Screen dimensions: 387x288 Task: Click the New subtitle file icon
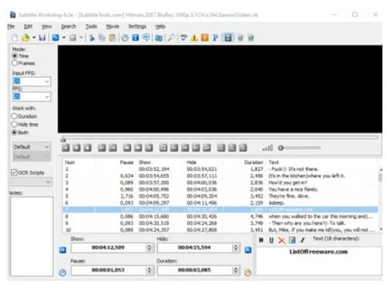pos(15,38)
